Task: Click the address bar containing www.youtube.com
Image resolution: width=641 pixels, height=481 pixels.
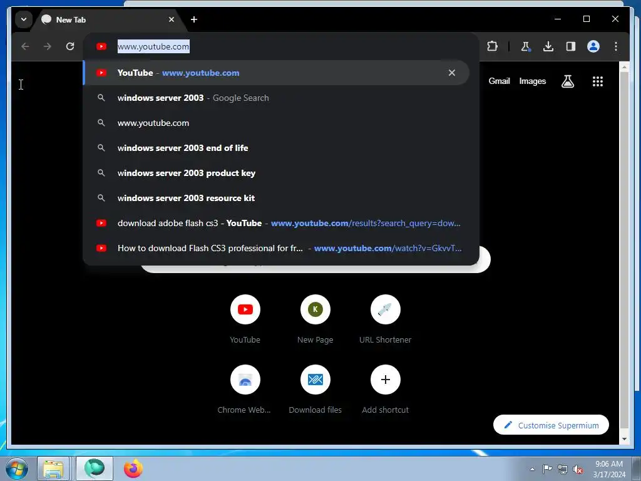Action: click(281, 46)
